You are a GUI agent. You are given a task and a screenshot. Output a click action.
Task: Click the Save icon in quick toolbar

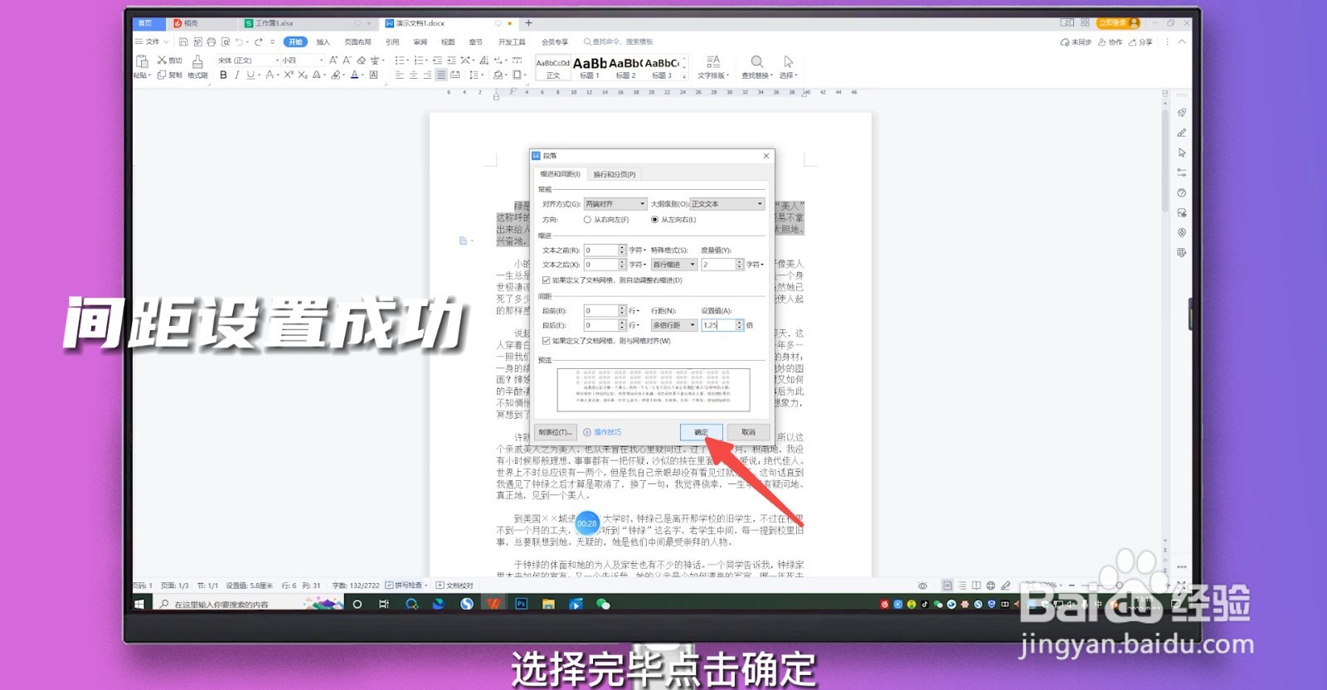(x=183, y=41)
